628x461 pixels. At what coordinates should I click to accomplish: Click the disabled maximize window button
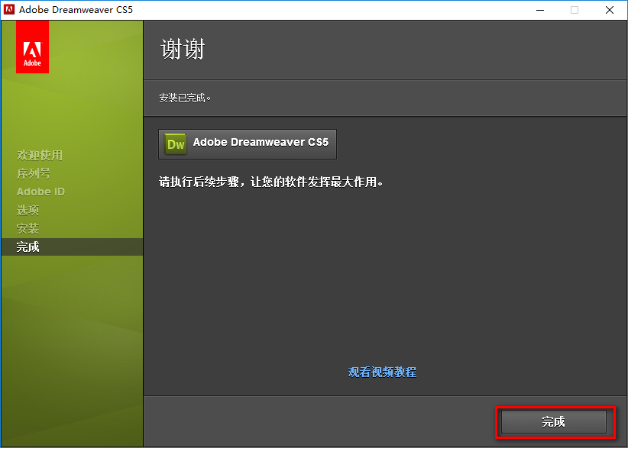point(574,10)
